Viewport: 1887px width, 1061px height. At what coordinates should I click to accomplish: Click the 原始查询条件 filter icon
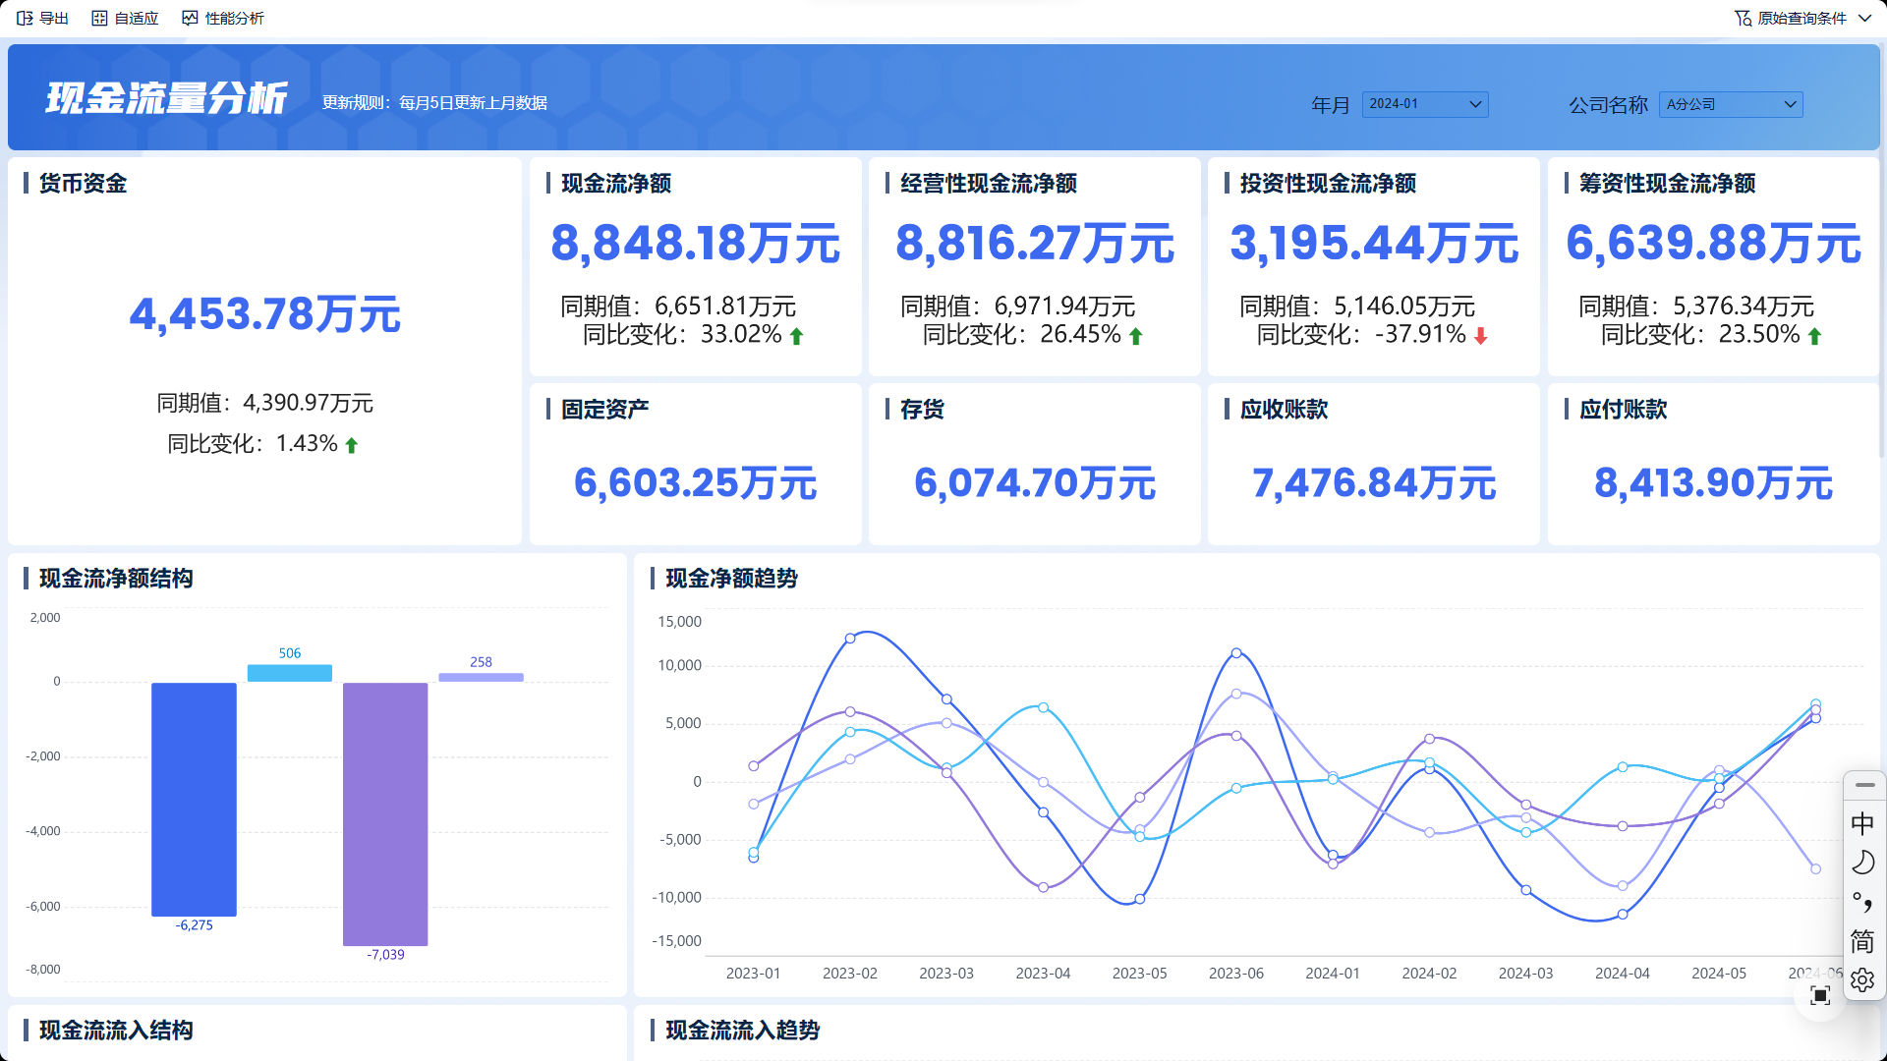point(1743,17)
